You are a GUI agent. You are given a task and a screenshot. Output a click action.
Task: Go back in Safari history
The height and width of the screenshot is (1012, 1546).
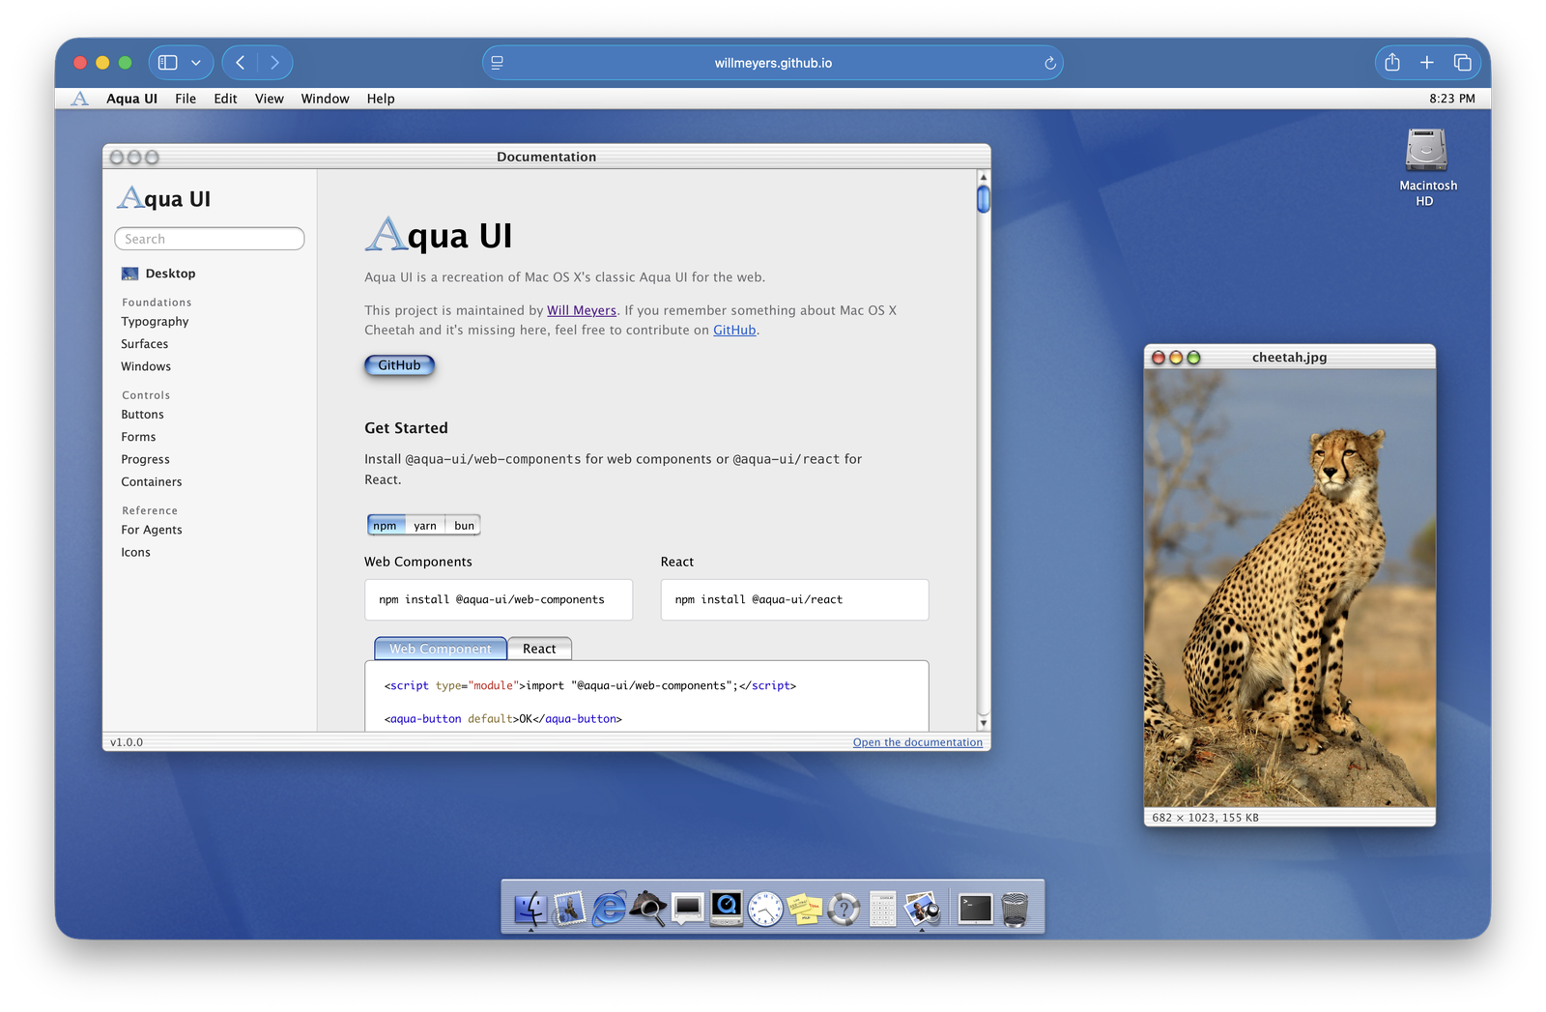pyautogui.click(x=240, y=63)
